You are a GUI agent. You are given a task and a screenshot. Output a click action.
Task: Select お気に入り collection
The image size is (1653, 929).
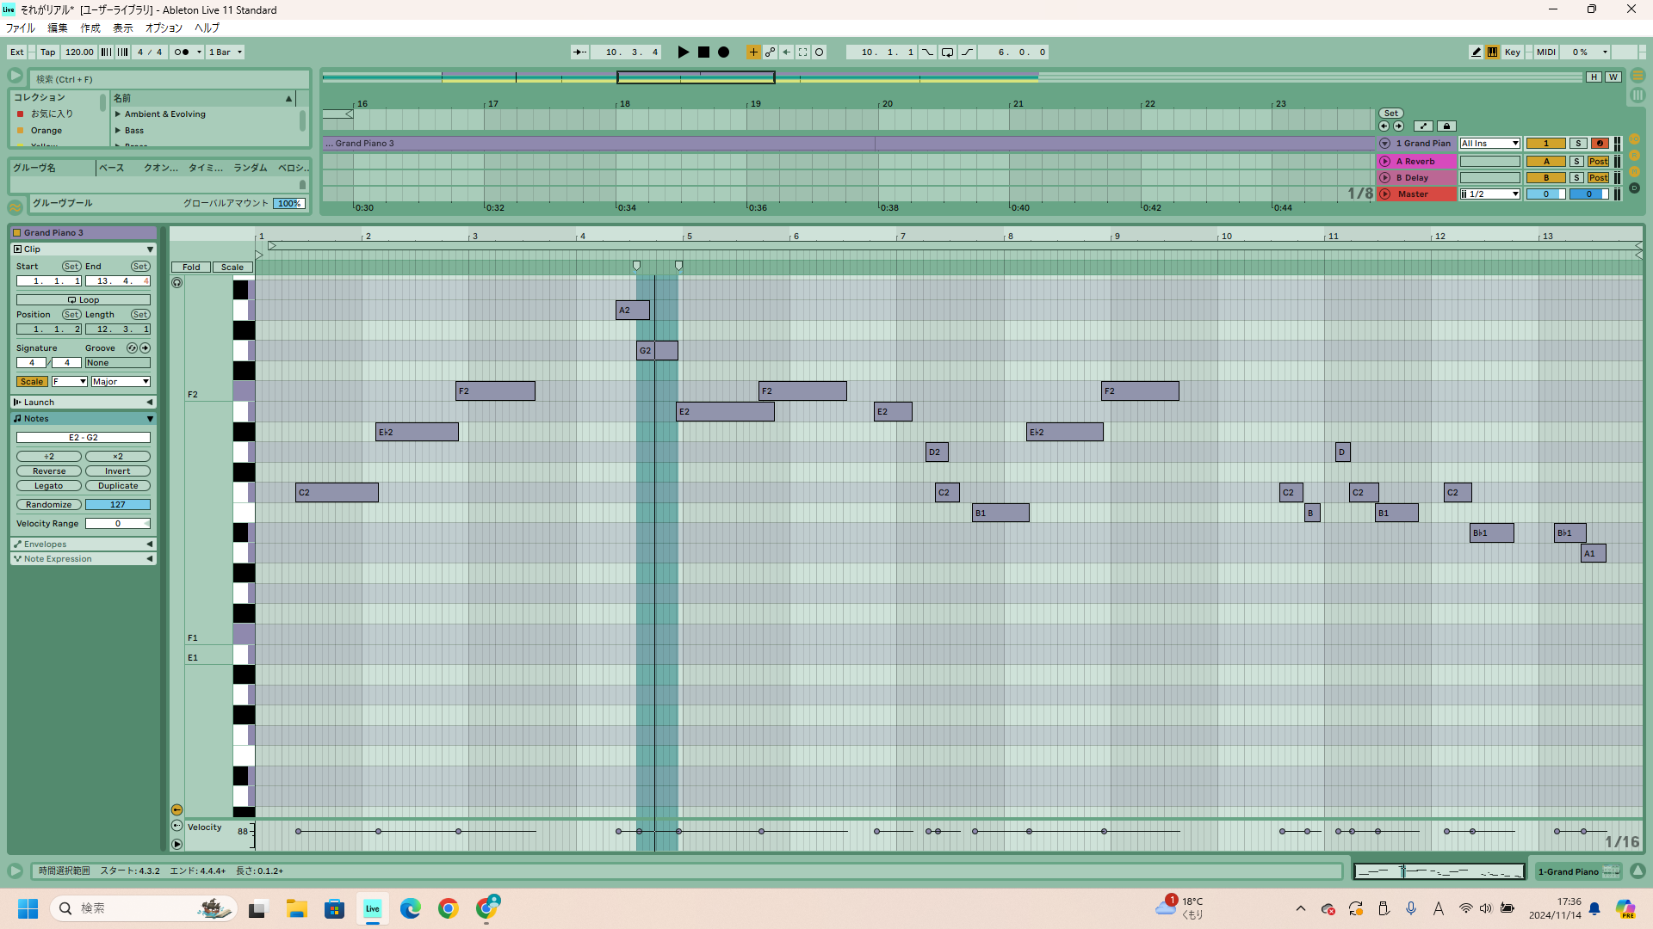click(52, 114)
